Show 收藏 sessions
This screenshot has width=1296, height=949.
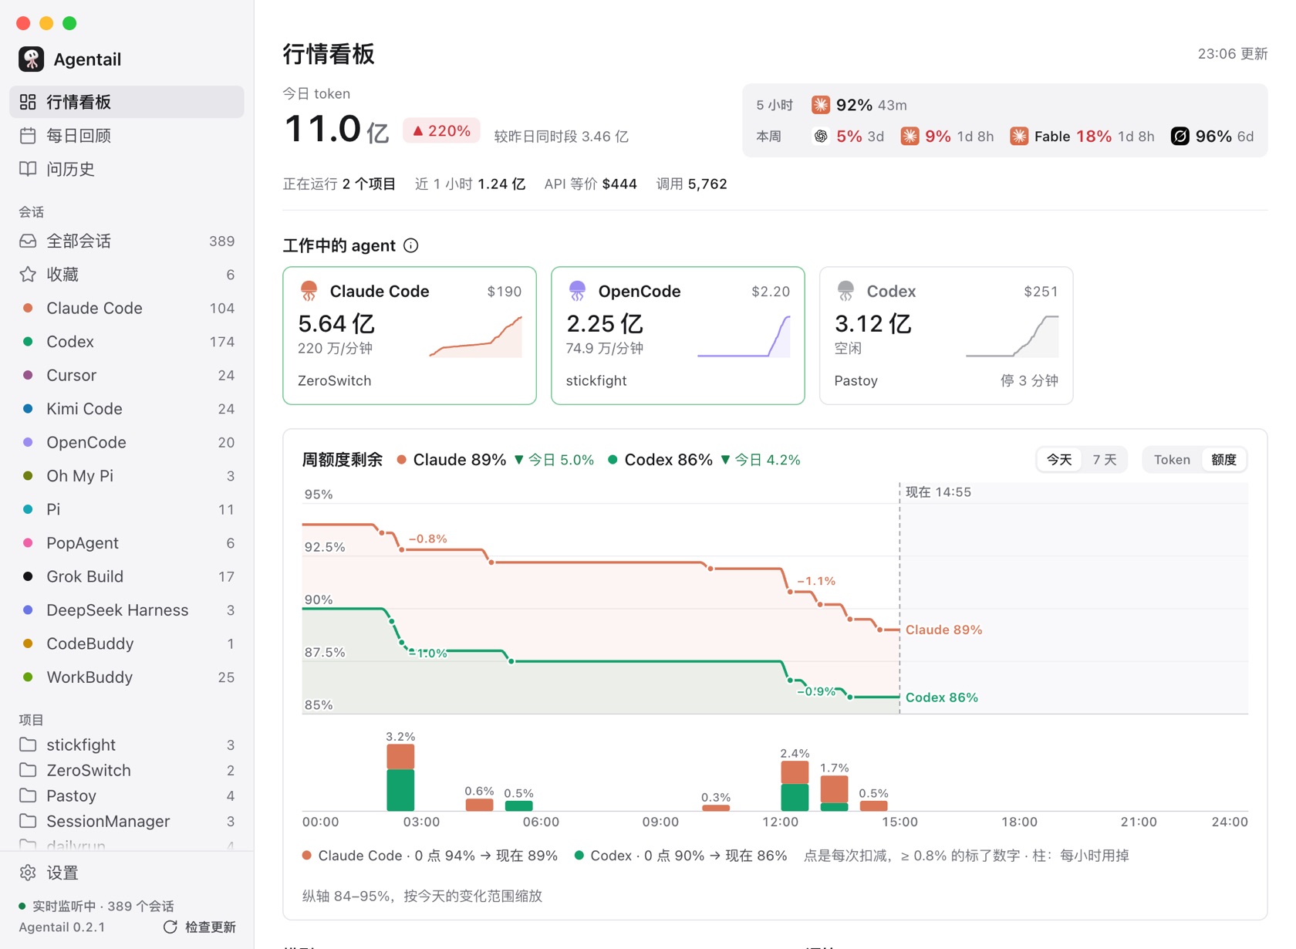coord(127,275)
